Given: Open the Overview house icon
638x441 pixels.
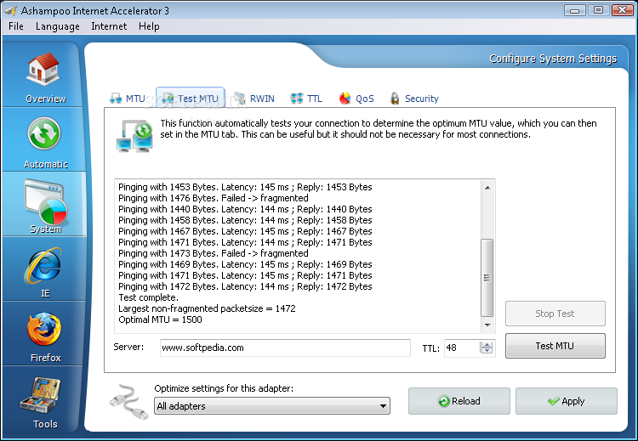Looking at the screenshot, I should click(44, 71).
